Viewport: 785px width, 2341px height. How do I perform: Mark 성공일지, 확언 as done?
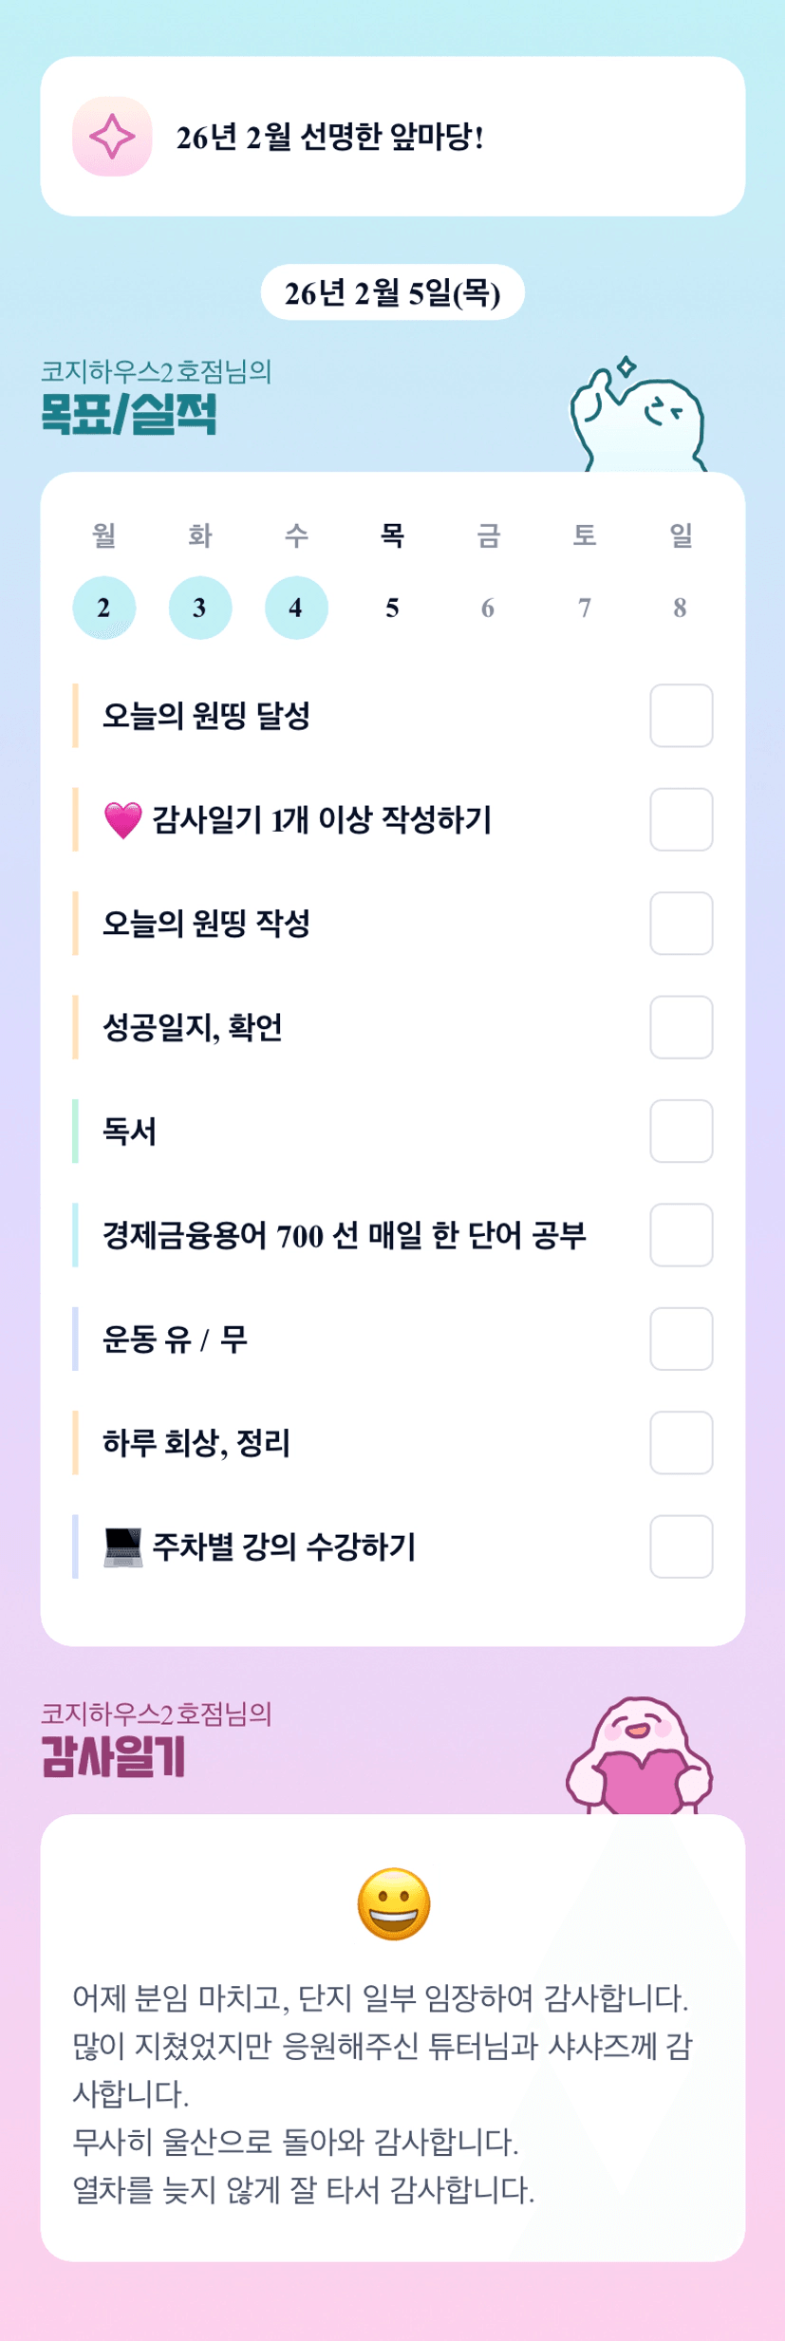[681, 1027]
